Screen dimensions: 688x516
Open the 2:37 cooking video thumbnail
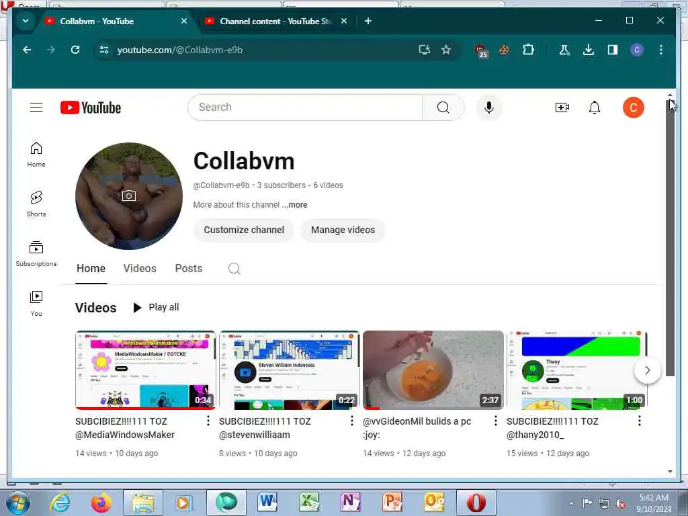(x=433, y=370)
